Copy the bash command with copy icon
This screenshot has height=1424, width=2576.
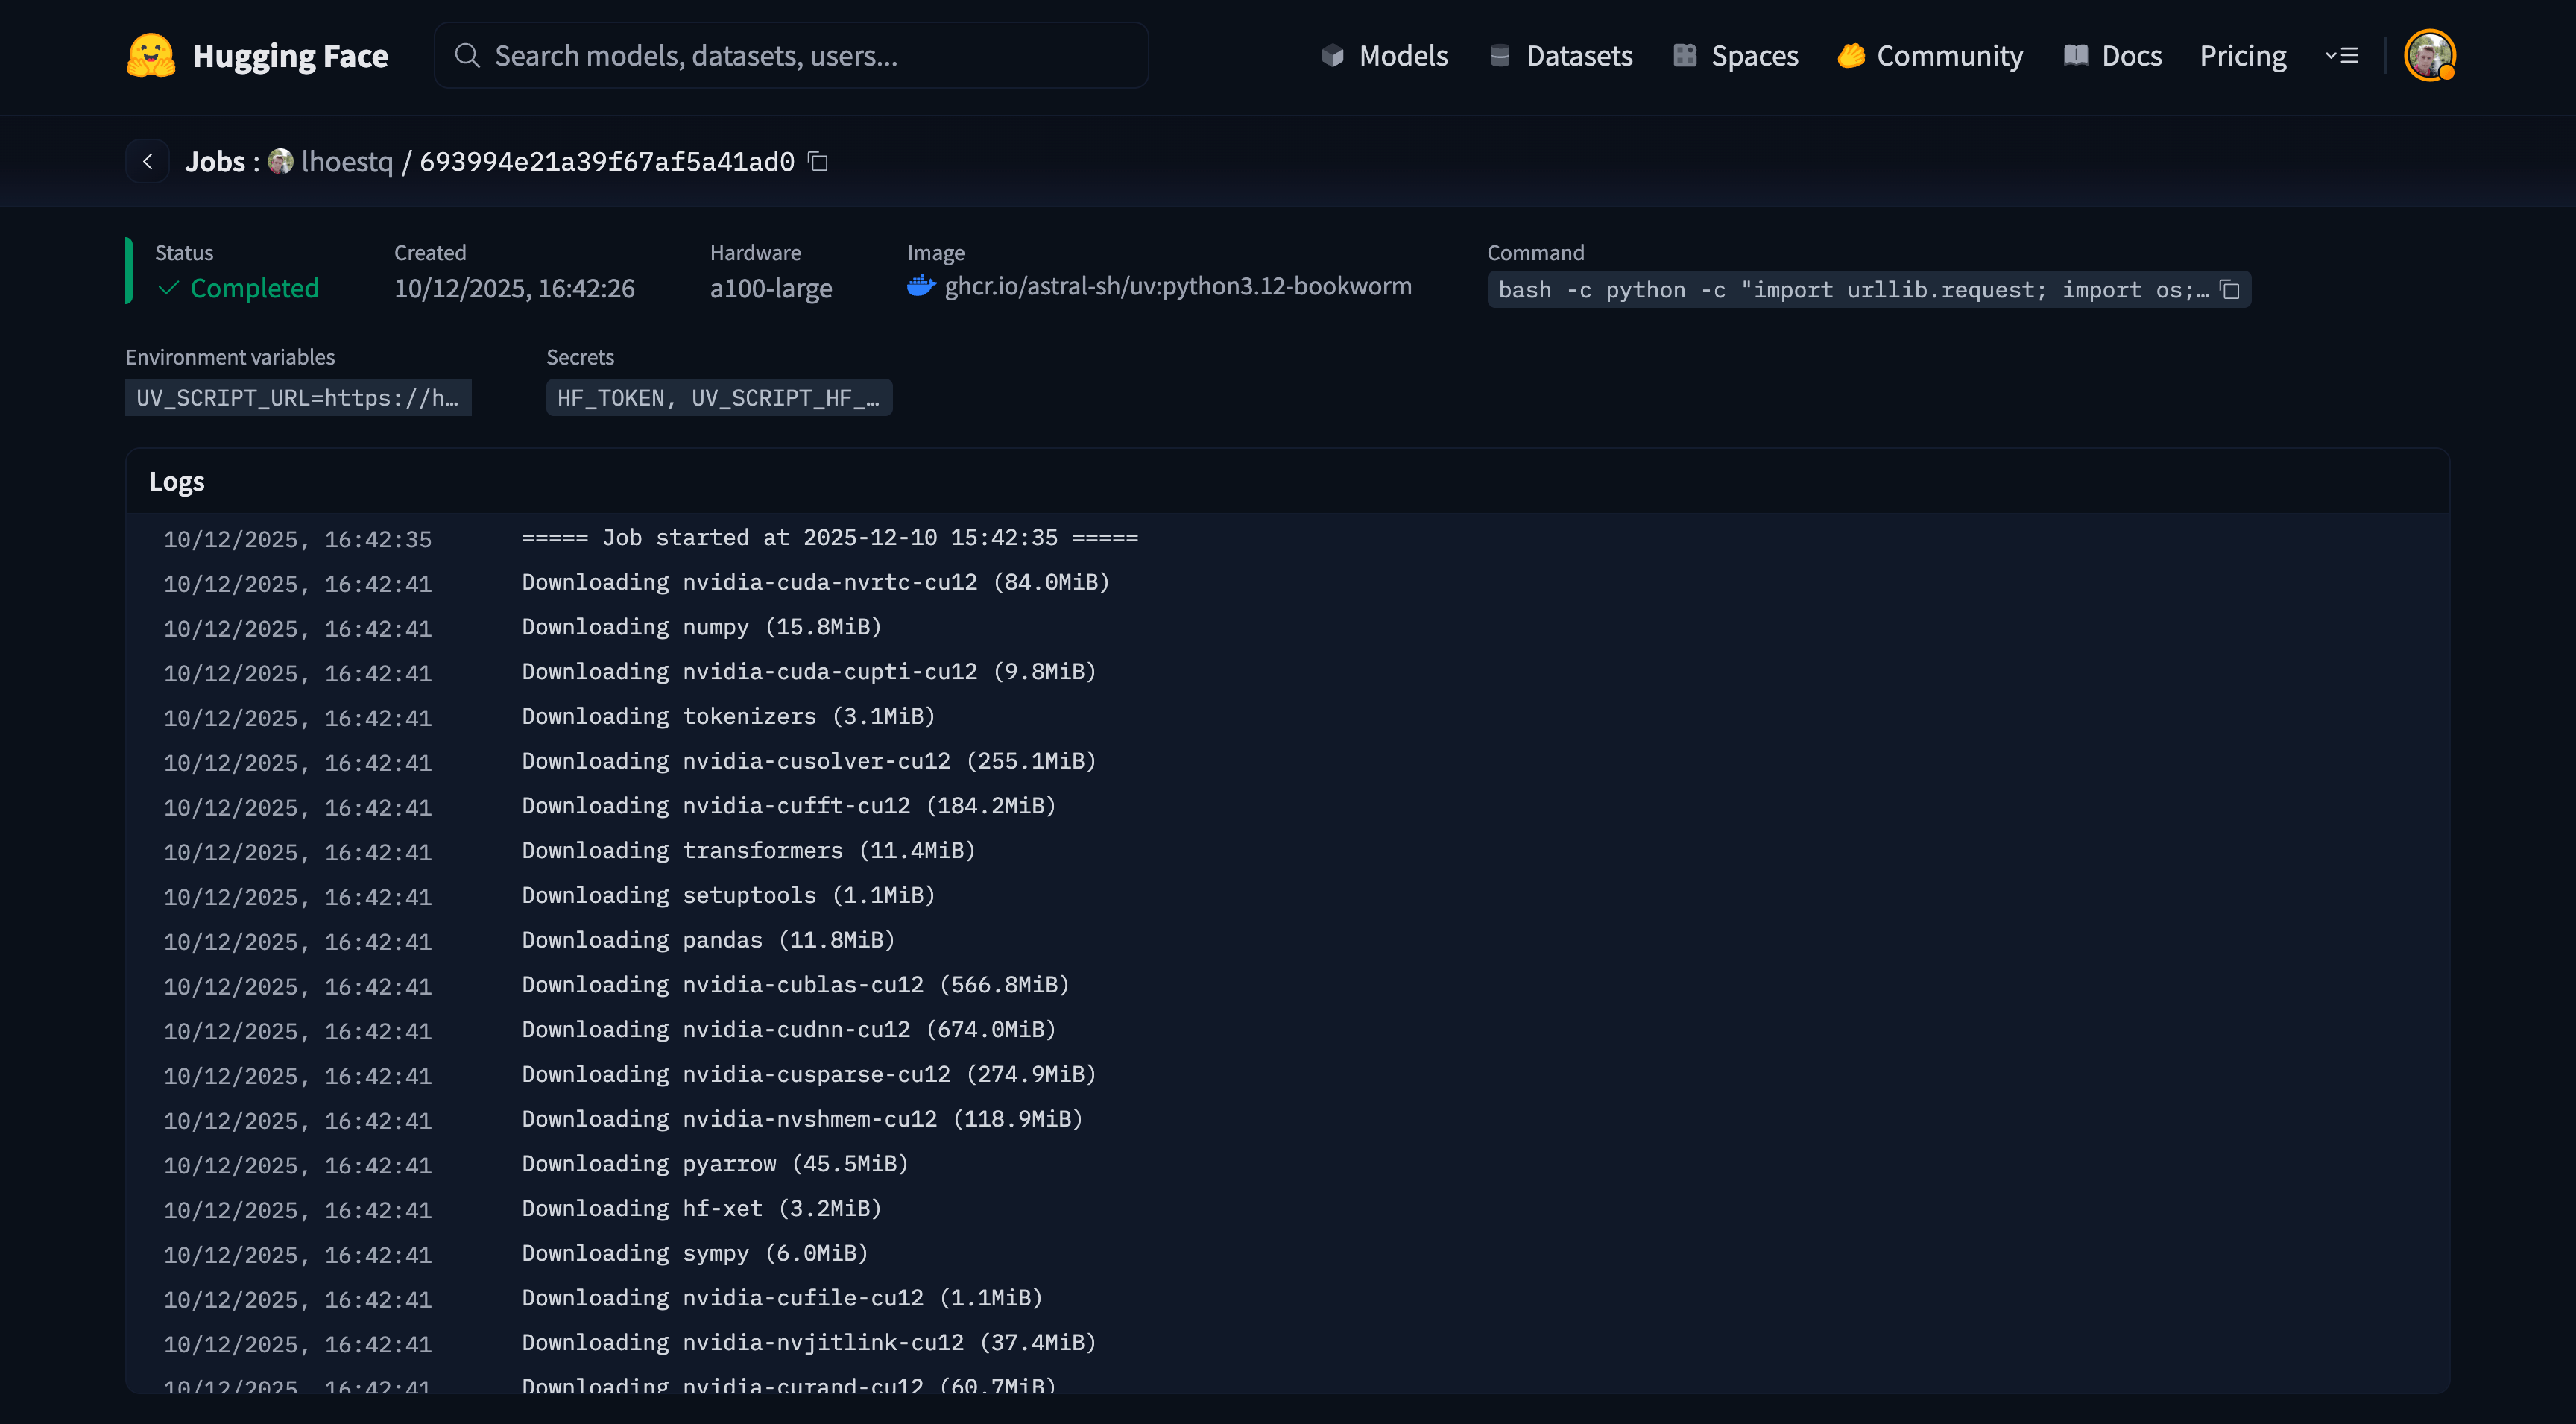[2229, 290]
